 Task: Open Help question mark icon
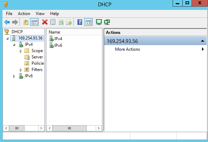point(80,22)
